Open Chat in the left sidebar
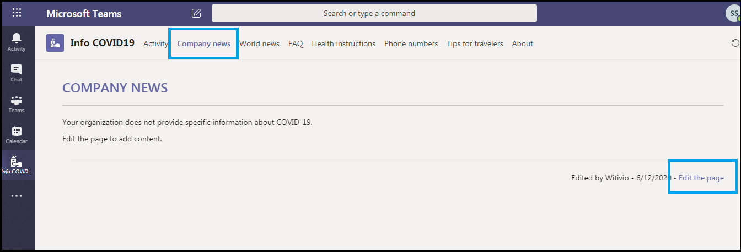This screenshot has width=741, height=252. tap(17, 73)
